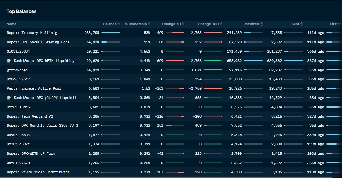Open Dopex: DPX-WETH LP Farm entry
This screenshot has width=342, height=178.
coord(31,153)
